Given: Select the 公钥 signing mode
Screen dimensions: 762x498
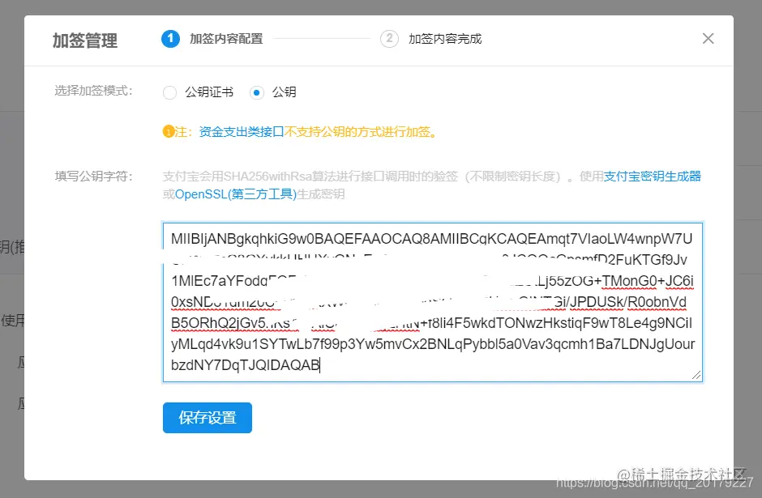Looking at the screenshot, I should coord(272,92).
